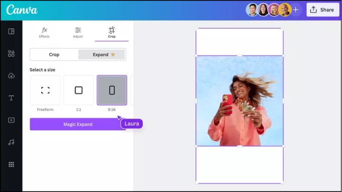
Task: Open the Audio music note icon
Action: 12,142
